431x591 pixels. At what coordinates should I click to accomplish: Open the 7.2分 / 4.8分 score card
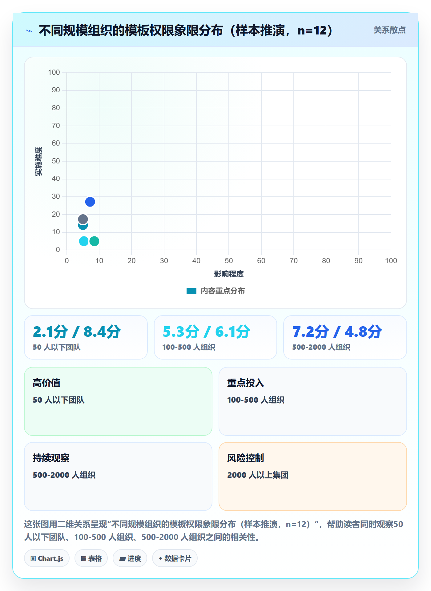coord(345,337)
